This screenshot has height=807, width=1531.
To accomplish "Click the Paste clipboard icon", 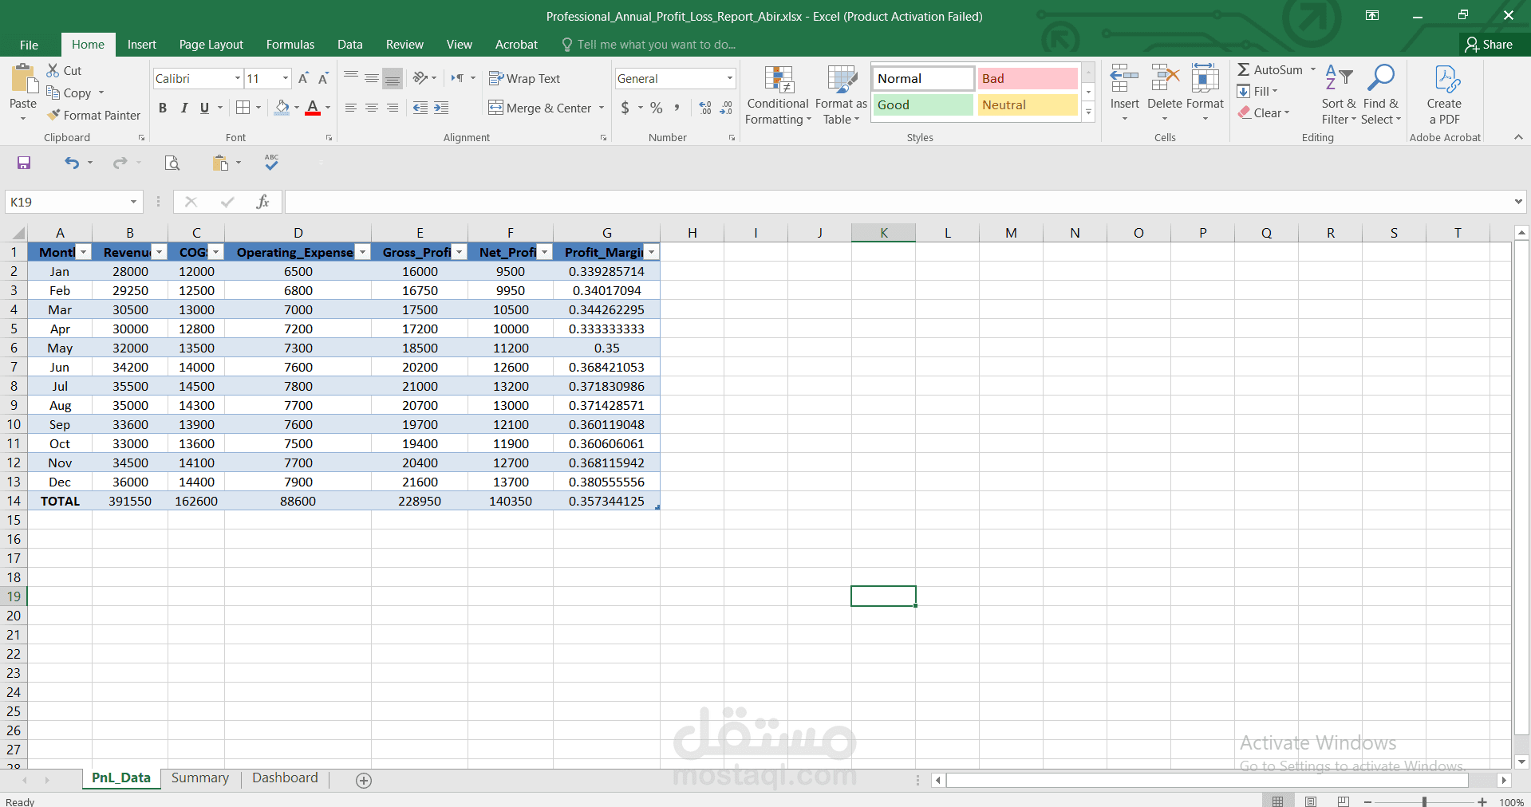I will point(23,80).
